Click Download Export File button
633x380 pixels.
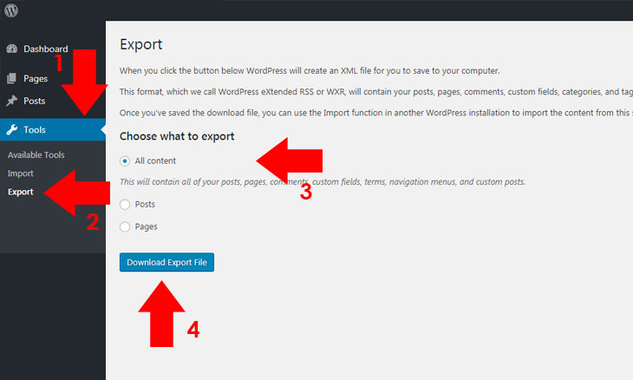tap(166, 263)
